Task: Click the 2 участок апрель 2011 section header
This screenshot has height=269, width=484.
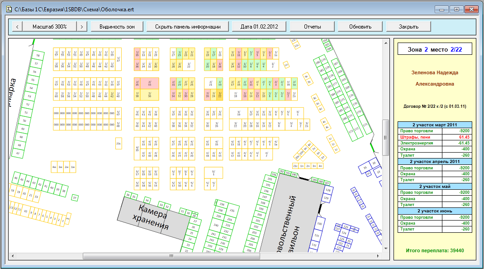Action: pos(434,161)
